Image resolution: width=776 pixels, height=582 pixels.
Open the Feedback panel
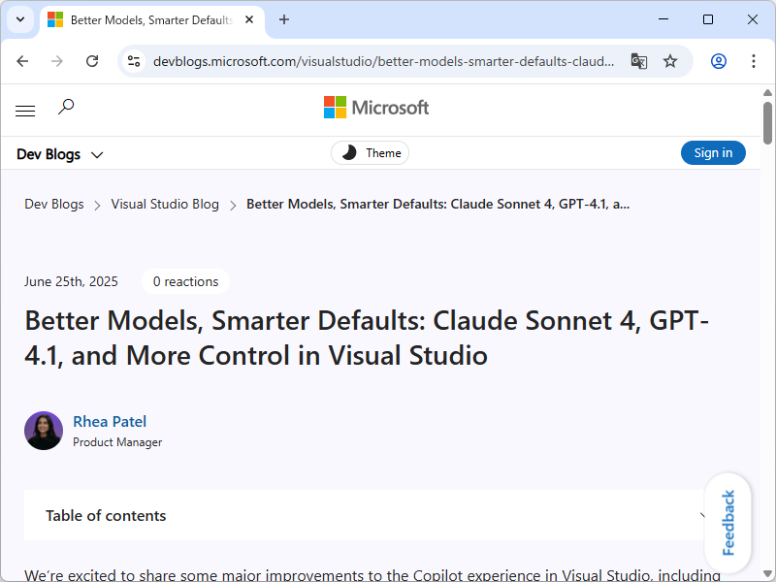[x=727, y=522]
